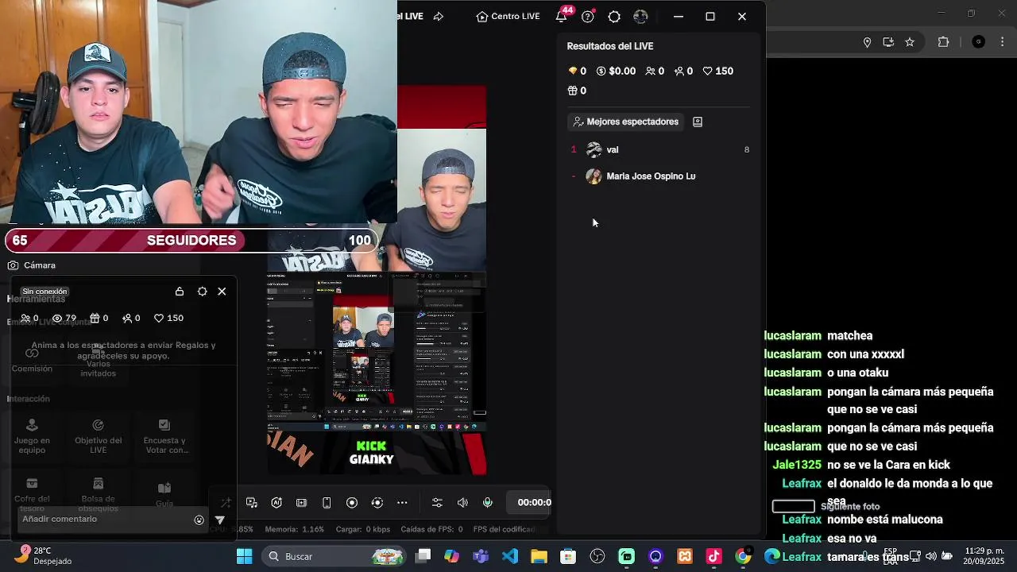Click the Memoria 1.16% status text
This screenshot has width=1017, height=572.
pos(295,529)
